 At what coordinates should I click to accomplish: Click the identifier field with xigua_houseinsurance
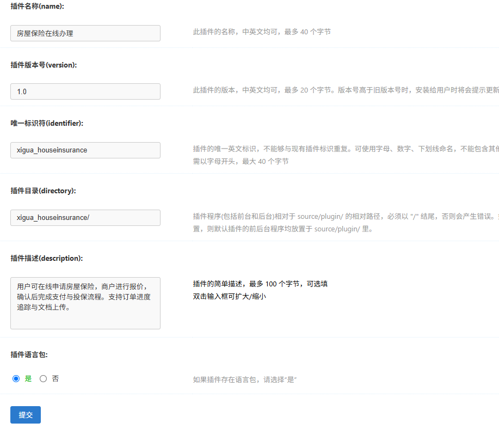85,150
